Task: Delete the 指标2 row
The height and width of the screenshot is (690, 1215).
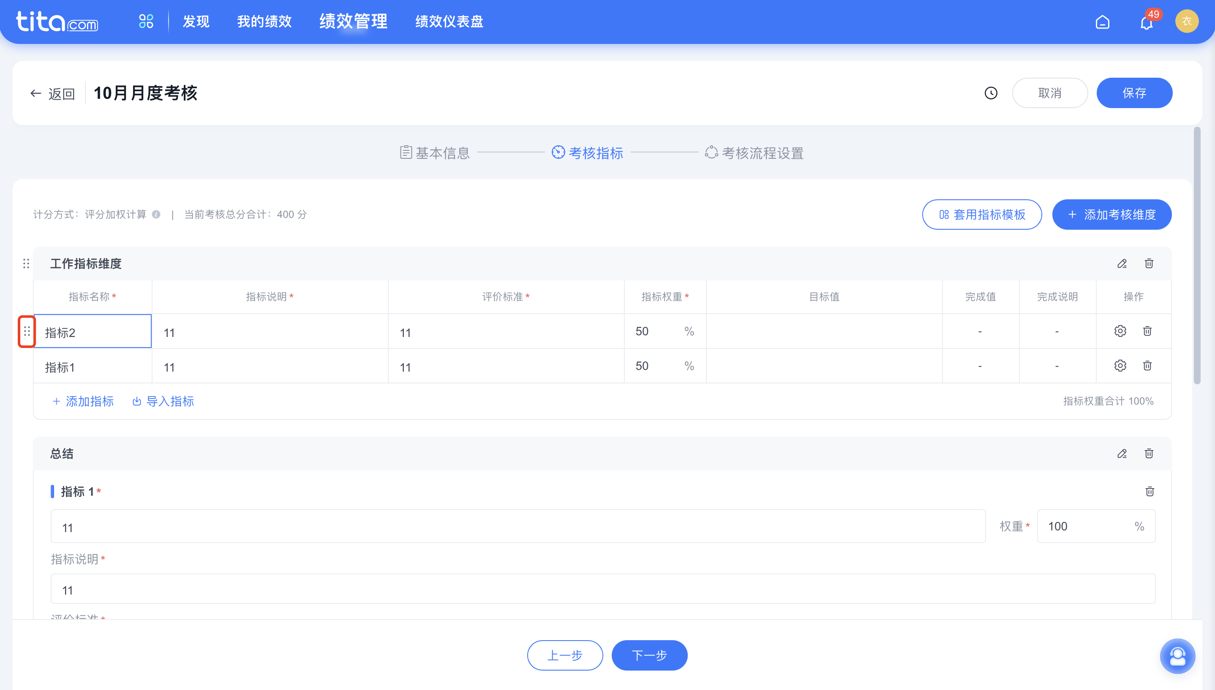Action: coord(1147,331)
